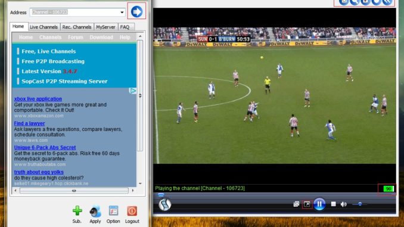
Task: Click the Sub. green plus icon
Action: point(77,211)
